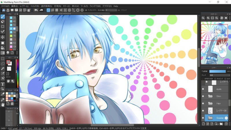The image size is (231, 130).
Task: Select the Lasso selection tool
Action: [3, 64]
